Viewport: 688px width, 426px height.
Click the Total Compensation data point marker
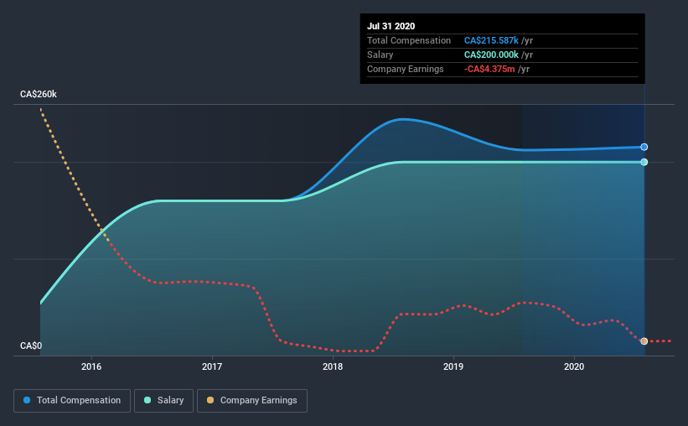pos(644,147)
